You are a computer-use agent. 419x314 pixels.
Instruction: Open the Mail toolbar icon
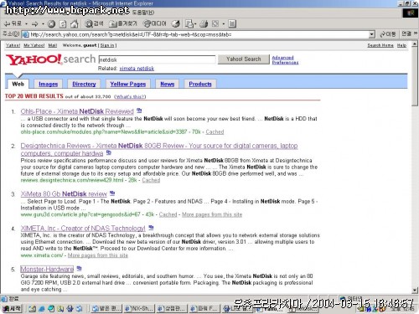pyautogui.click(x=189, y=24)
